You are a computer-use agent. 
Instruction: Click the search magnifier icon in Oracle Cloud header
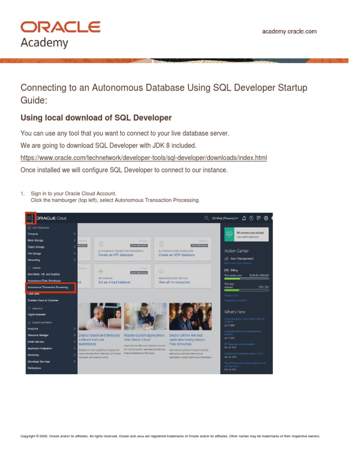207,218
